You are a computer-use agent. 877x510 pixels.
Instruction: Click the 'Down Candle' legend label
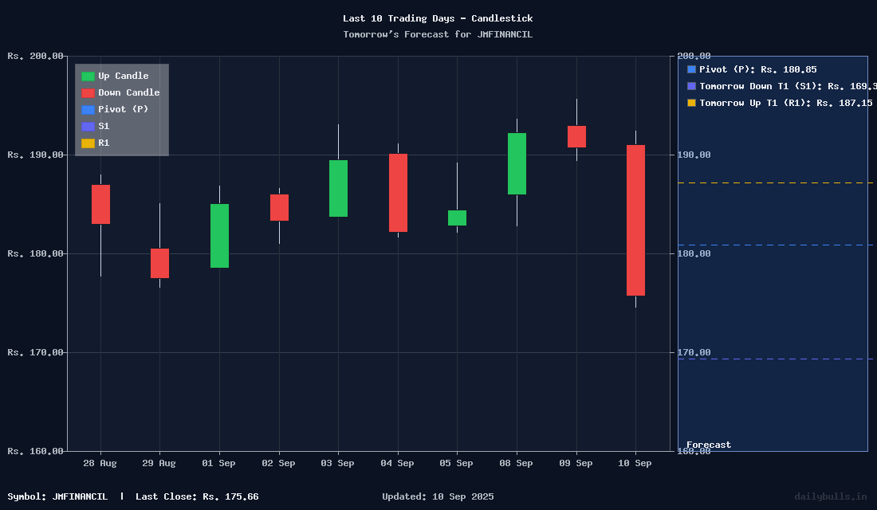coord(129,92)
